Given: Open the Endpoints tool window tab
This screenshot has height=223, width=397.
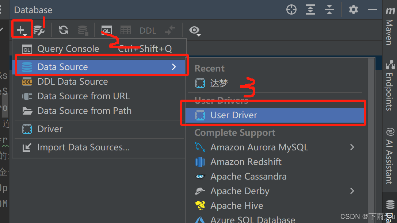Looking at the screenshot, I should point(389,85).
